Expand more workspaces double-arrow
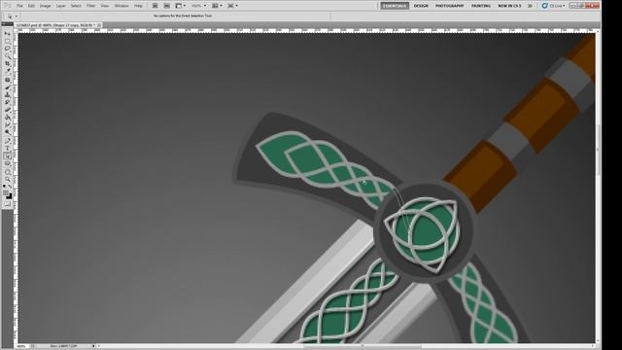This screenshot has height=350, width=622. (530, 6)
